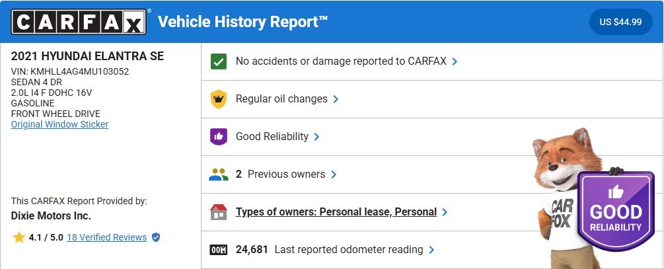Expand the Good Reliability chevron
The image size is (664, 269).
click(x=317, y=137)
